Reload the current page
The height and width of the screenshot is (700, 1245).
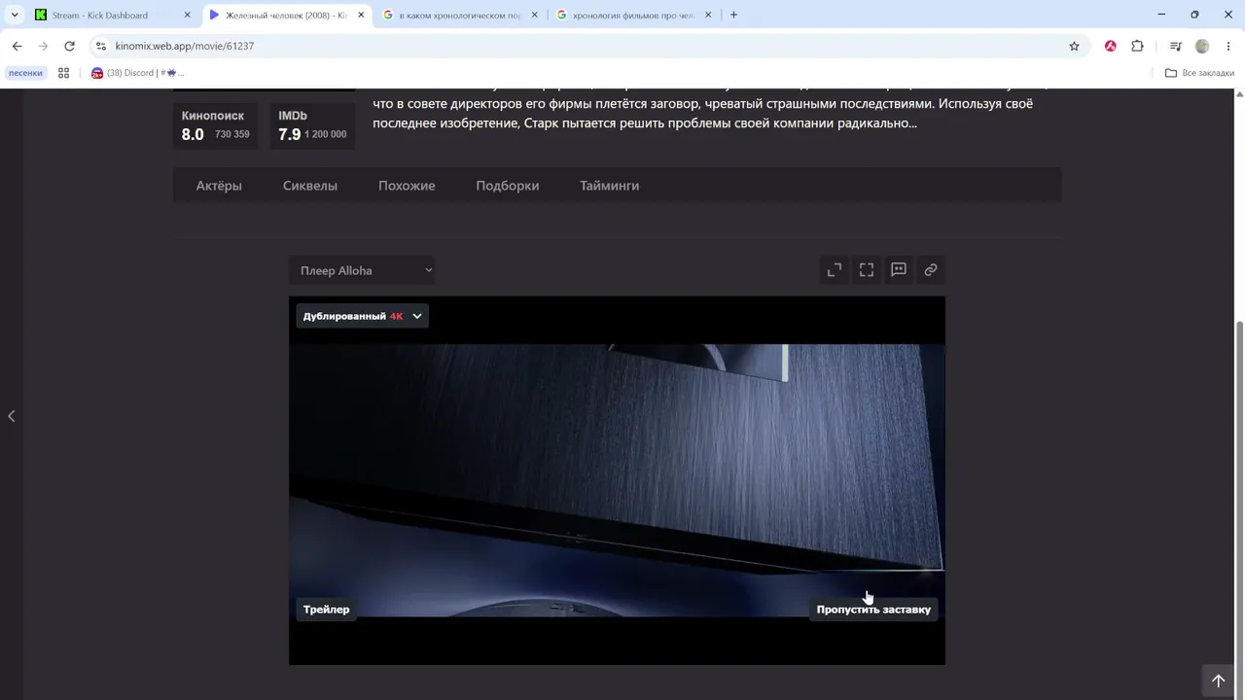tap(69, 46)
